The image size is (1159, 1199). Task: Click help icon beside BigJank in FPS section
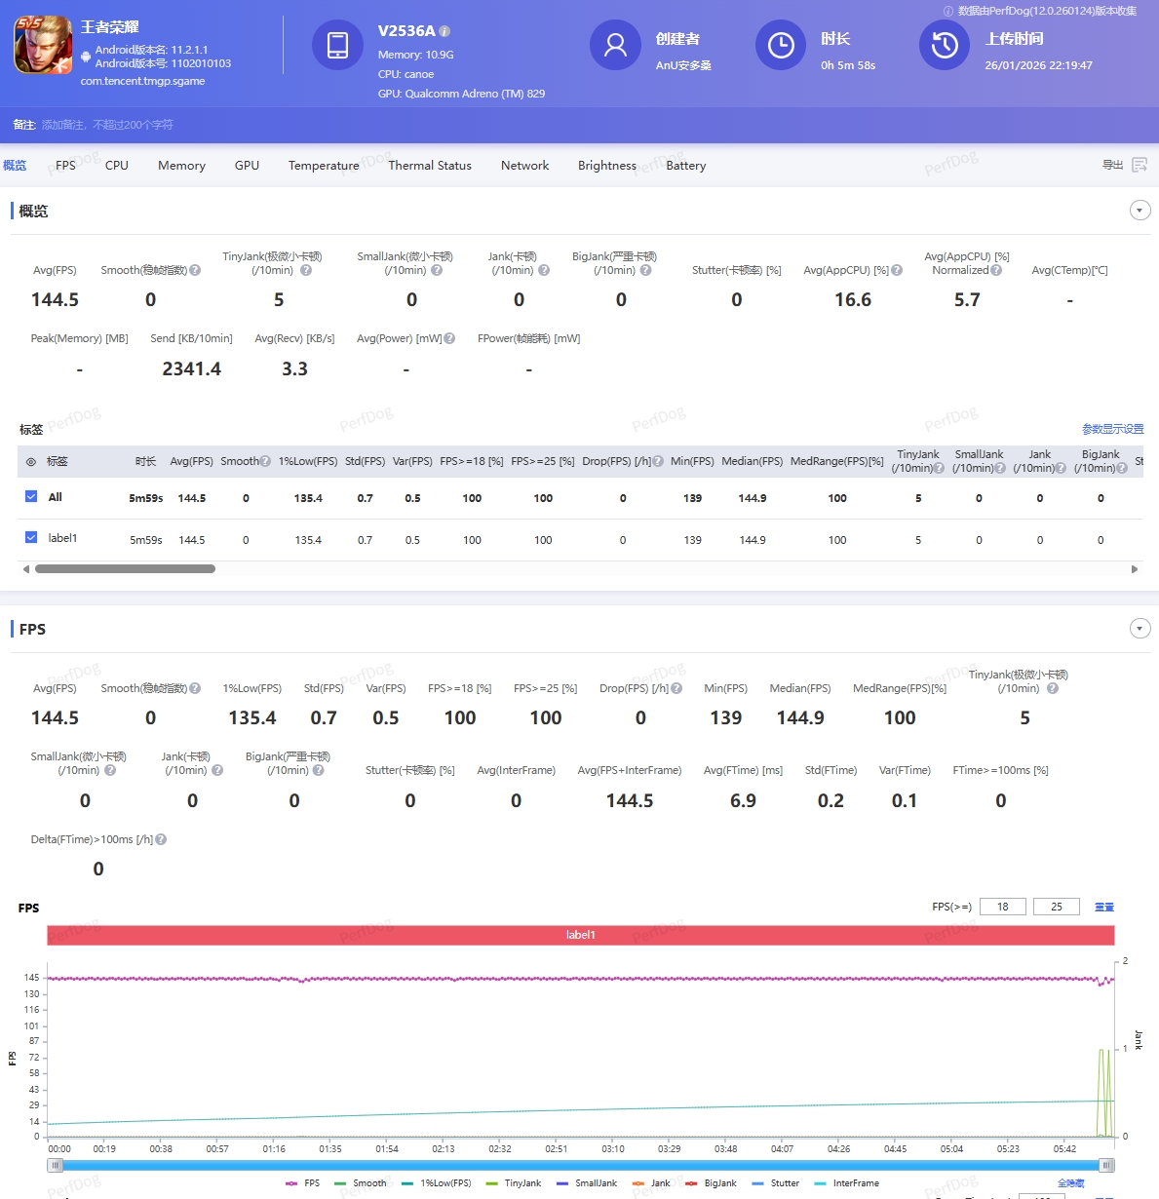pyautogui.click(x=318, y=770)
